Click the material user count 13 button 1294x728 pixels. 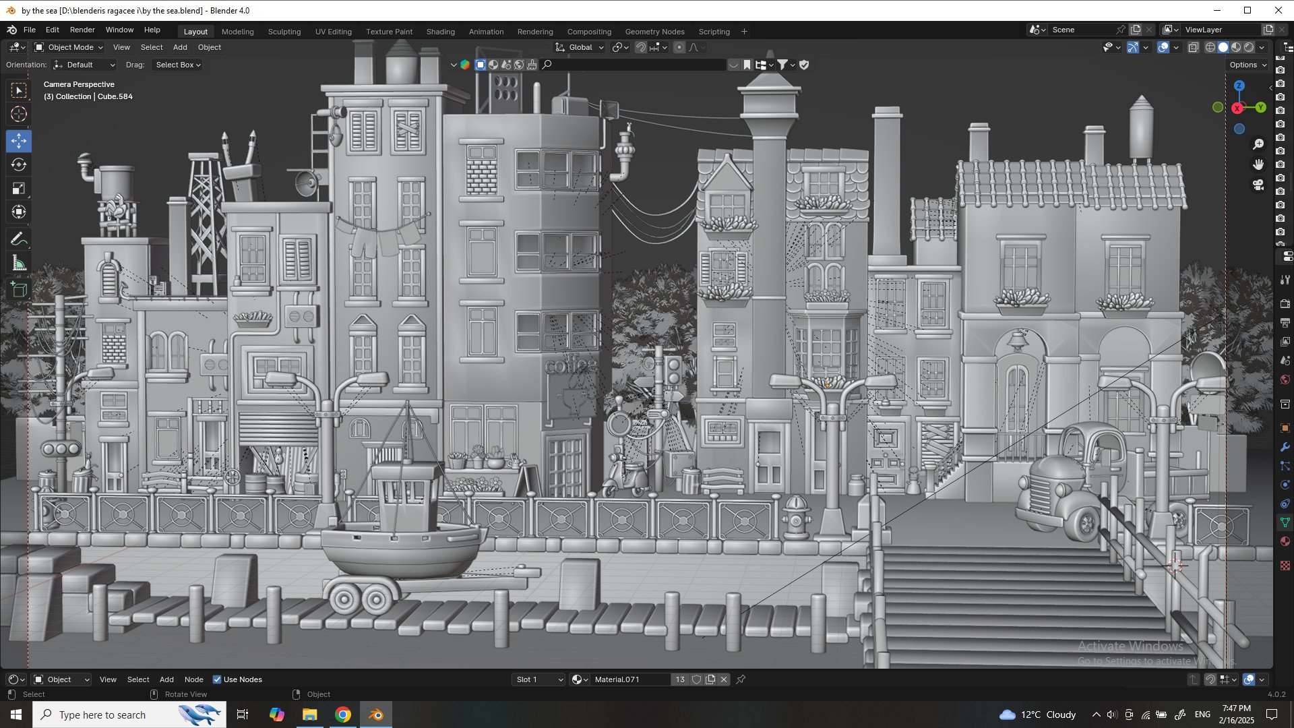pos(680,679)
